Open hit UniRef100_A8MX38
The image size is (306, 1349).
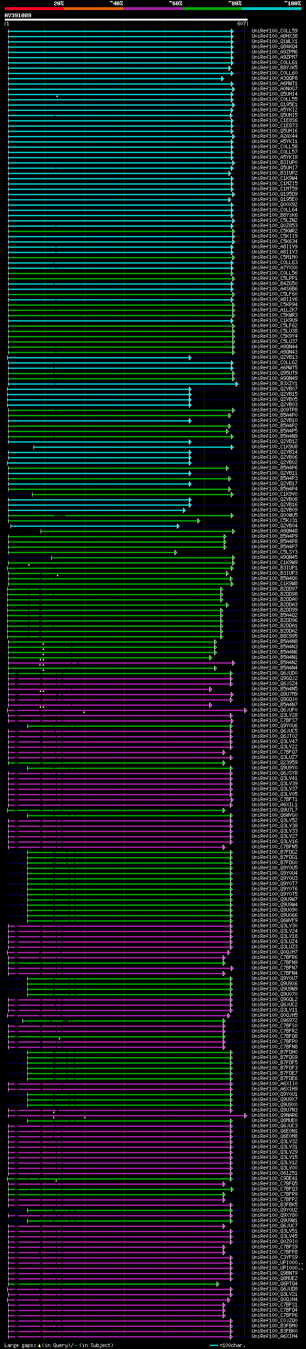274,36
